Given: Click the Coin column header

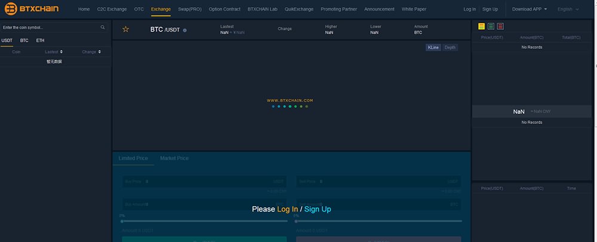Looking at the screenshot, I should [x=16, y=52].
